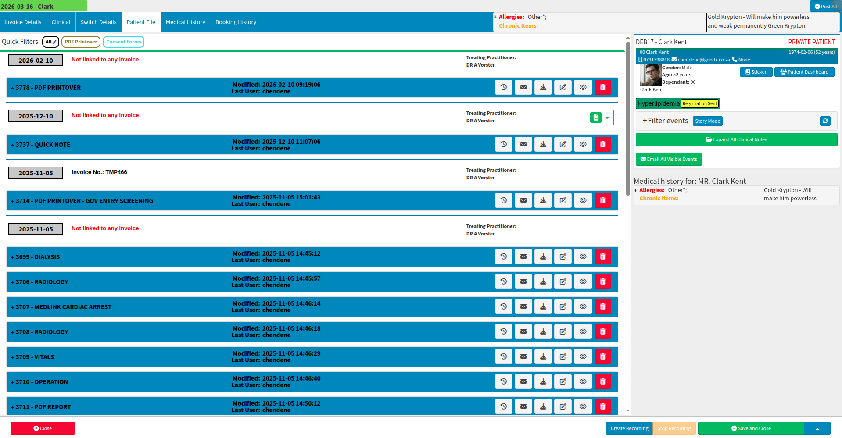Delete the 3737 Quick Note
Image resolution: width=842 pixels, height=438 pixels.
(x=603, y=144)
